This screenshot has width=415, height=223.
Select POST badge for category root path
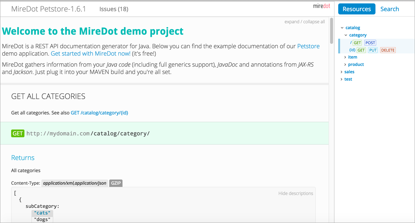coord(370,43)
